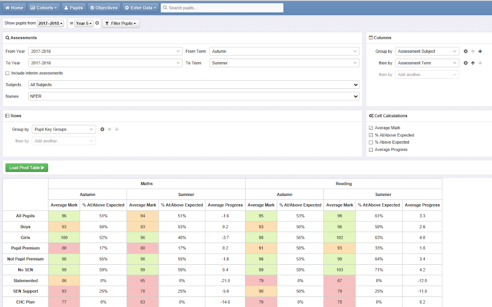Image resolution: width=492 pixels, height=307 pixels.
Task: Open the Show pupils from 2017–2018 dropdown
Action: pos(50,23)
